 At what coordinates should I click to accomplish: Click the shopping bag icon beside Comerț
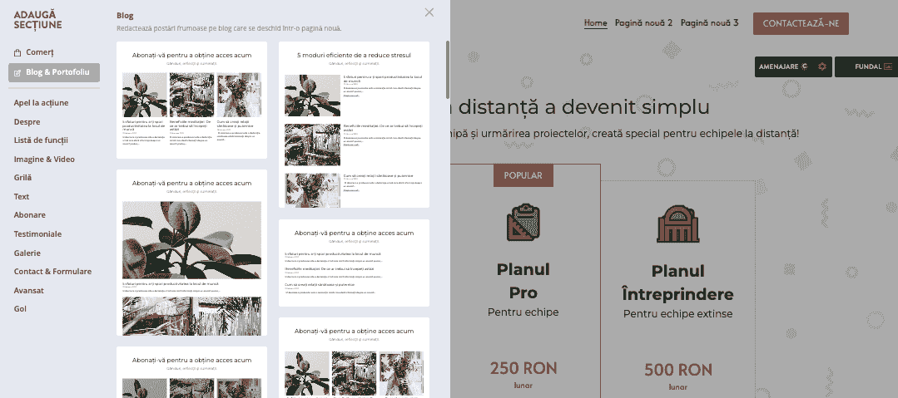click(x=17, y=52)
